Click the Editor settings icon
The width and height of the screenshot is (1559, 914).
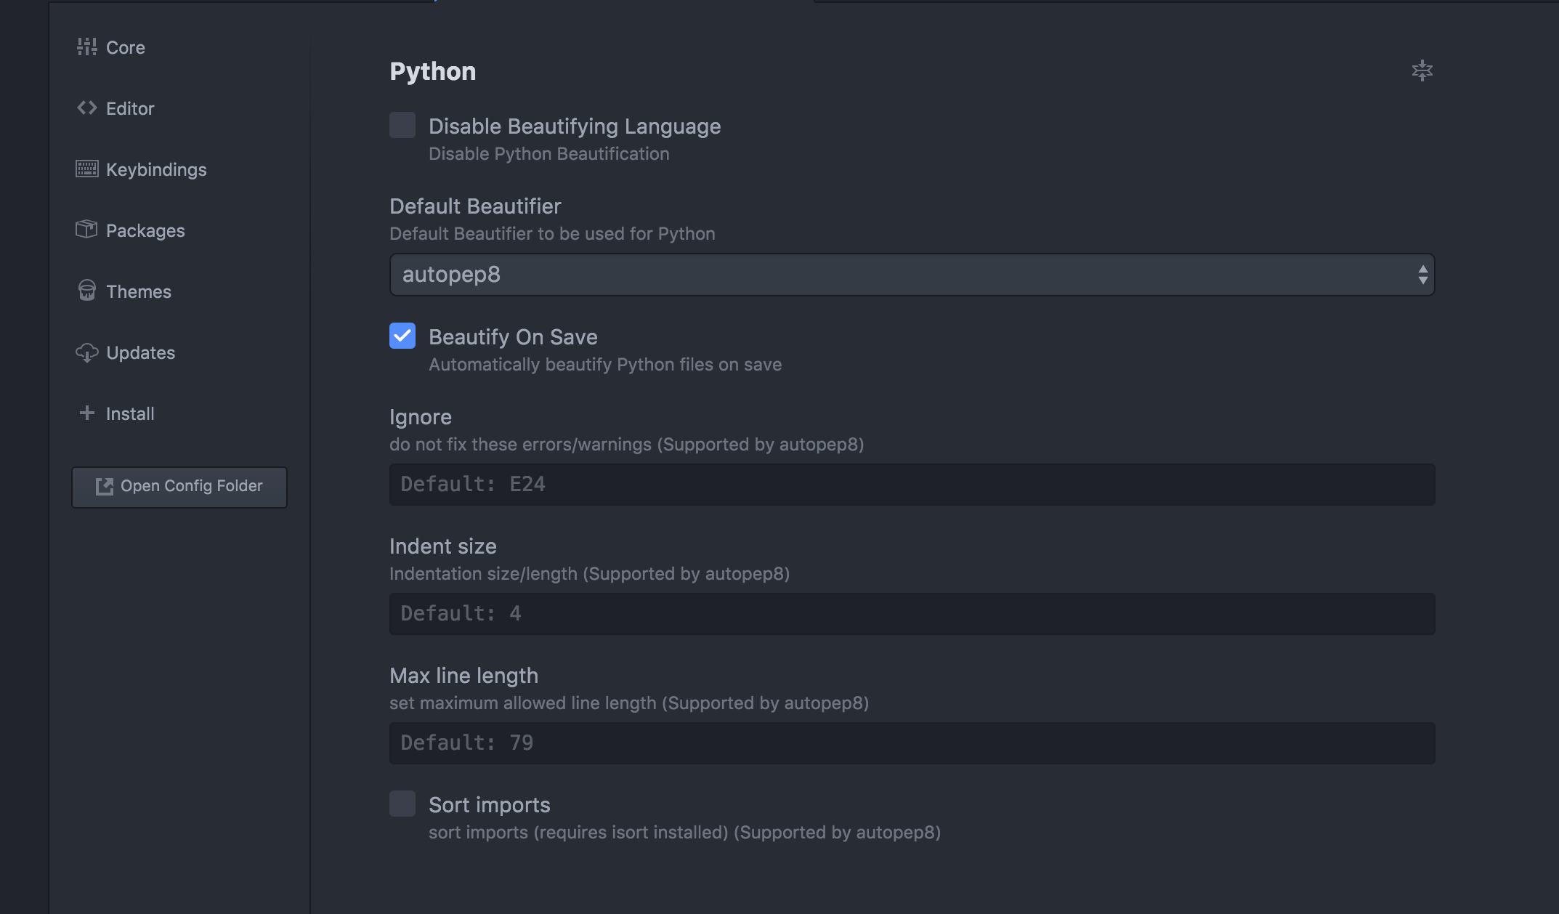tap(86, 109)
